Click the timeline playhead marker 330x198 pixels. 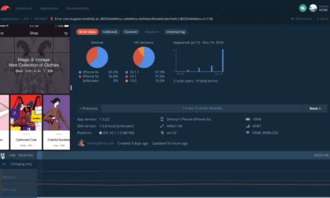point(40,155)
